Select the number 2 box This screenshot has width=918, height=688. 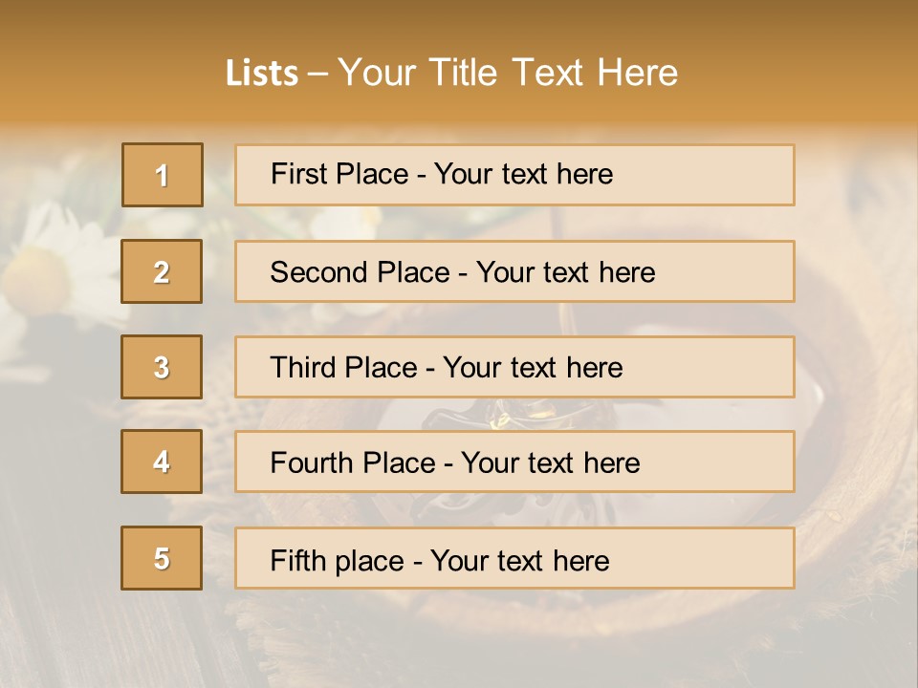click(162, 271)
